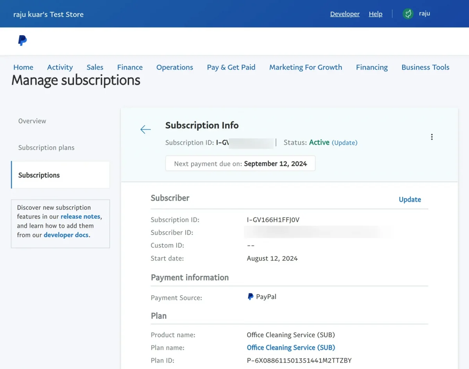
Task: Open the Pay & Get Paid menu
Action: tap(231, 67)
